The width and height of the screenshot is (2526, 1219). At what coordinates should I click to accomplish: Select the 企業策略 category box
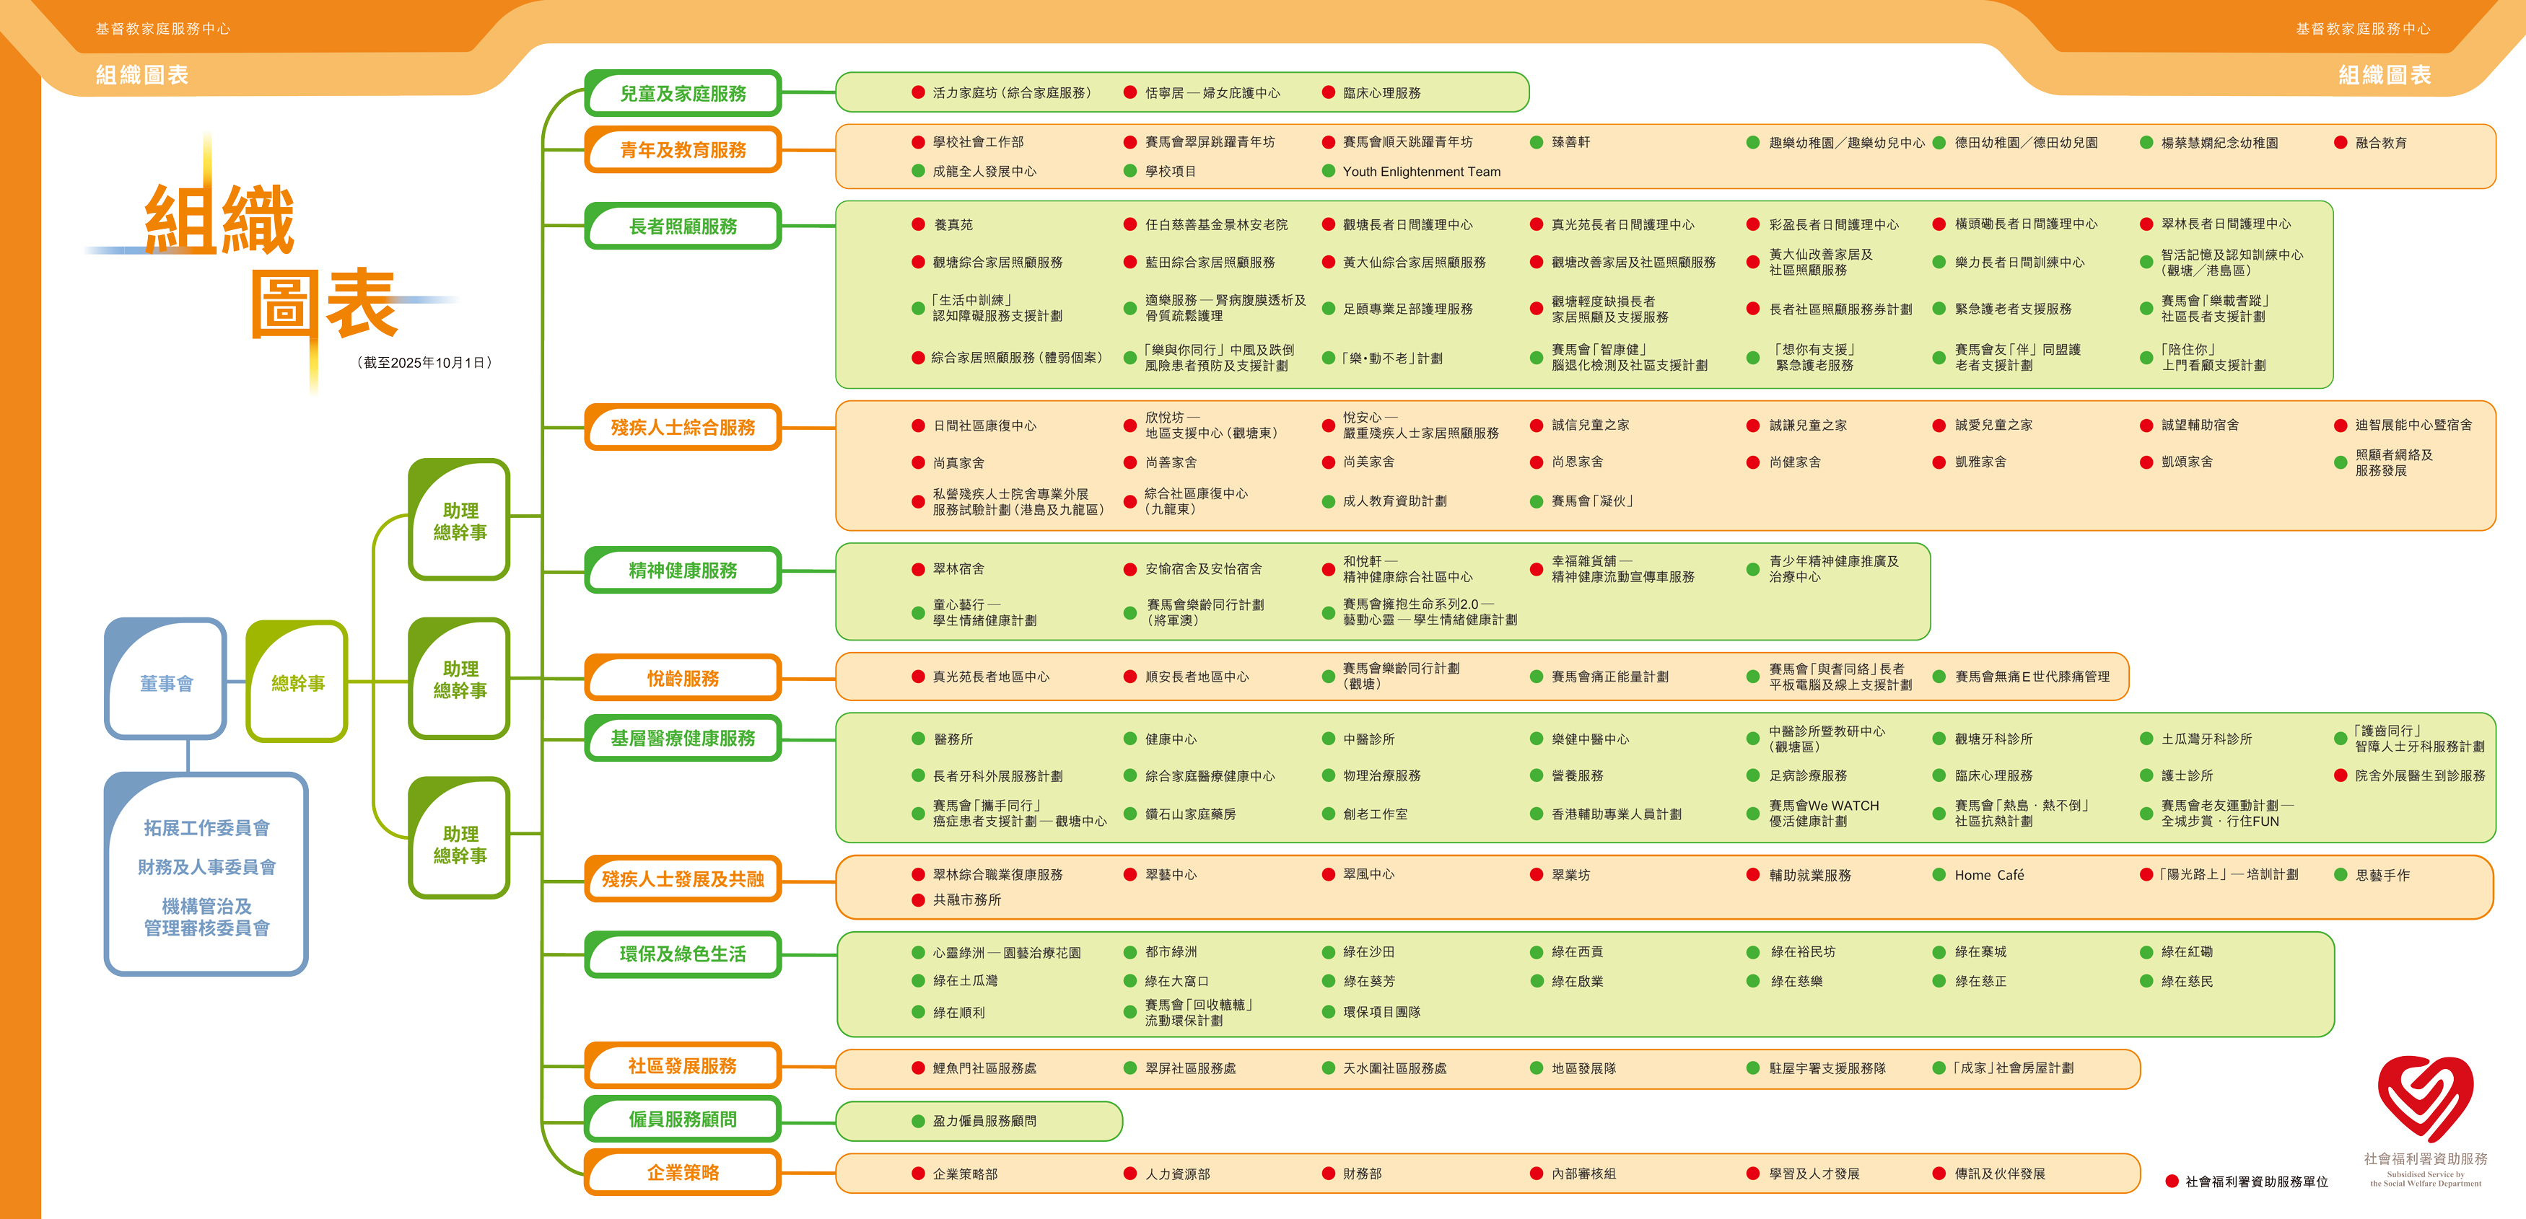(x=683, y=1172)
